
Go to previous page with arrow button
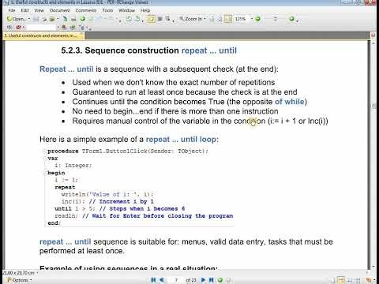(162, 280)
